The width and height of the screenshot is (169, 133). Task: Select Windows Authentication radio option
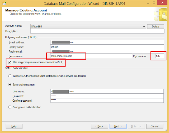pos(10,76)
